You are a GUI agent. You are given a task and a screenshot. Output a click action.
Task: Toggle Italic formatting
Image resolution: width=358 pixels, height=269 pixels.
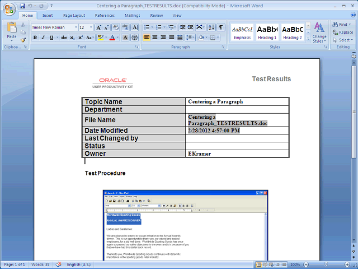pos(43,38)
